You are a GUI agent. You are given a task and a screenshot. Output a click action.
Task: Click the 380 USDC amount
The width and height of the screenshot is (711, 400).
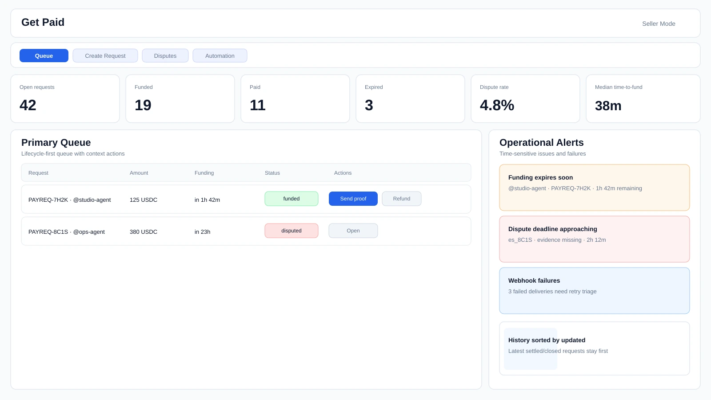click(x=144, y=232)
